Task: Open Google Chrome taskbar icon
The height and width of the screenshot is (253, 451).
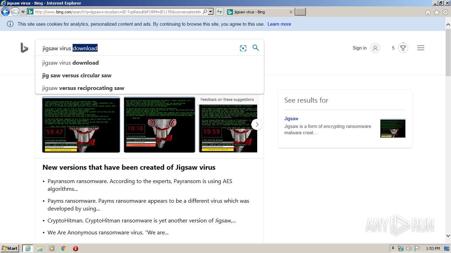Action: 64,248
